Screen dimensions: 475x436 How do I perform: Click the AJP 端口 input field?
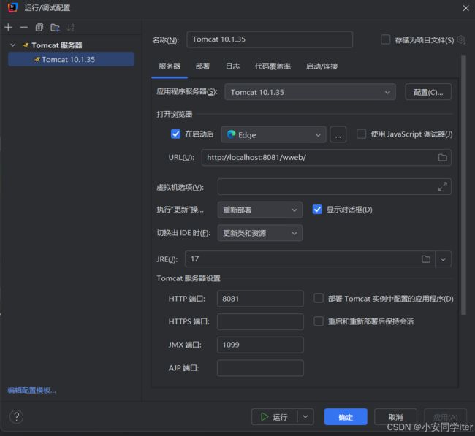(260, 368)
